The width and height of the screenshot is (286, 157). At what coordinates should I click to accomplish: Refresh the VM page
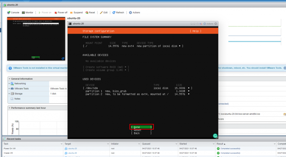[118, 13]
